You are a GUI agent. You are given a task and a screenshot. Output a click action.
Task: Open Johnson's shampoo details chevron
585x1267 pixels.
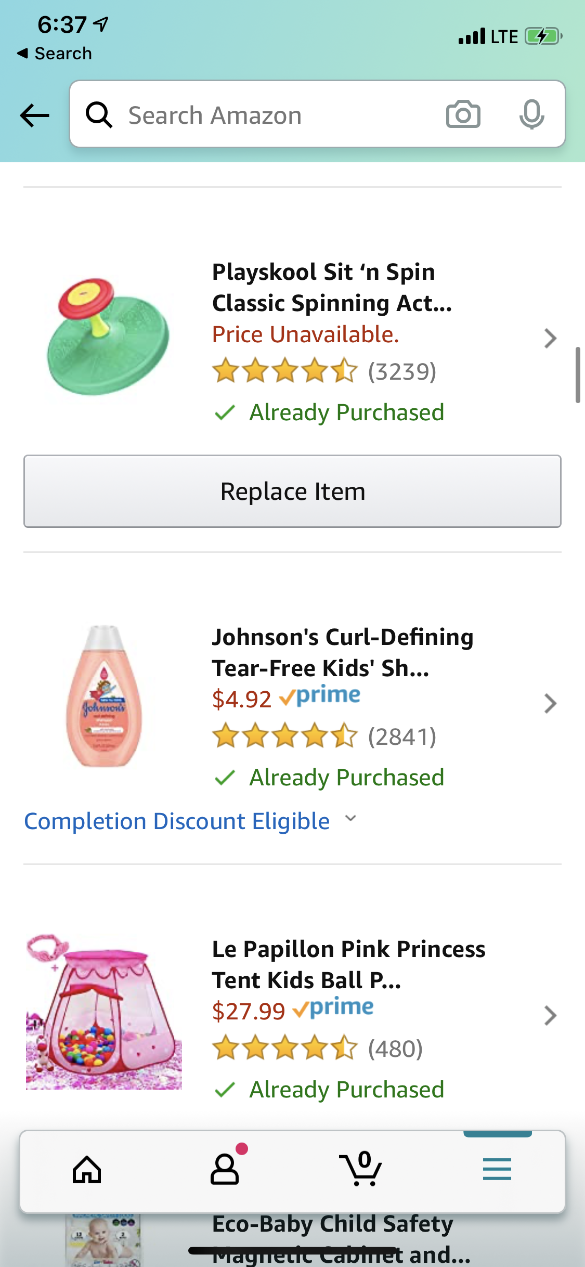coord(550,704)
